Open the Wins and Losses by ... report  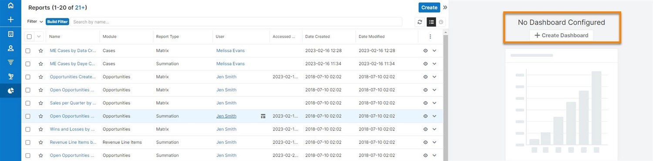(x=73, y=129)
